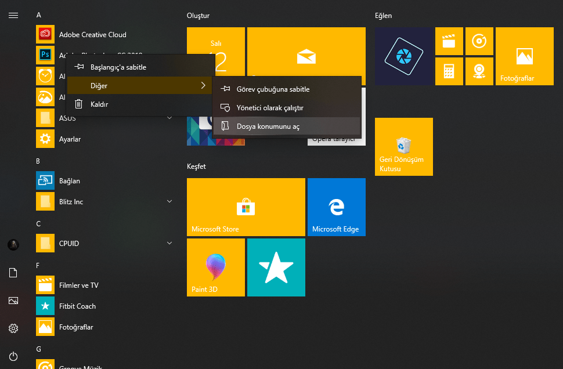The width and height of the screenshot is (563, 369).
Task: Open Adobe Creative Cloud app icon
Action: [45, 34]
